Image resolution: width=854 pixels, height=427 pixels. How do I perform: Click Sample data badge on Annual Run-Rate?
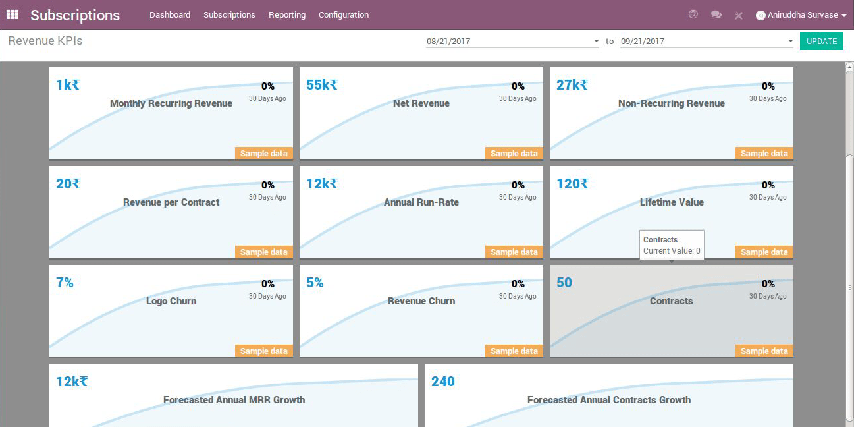514,252
